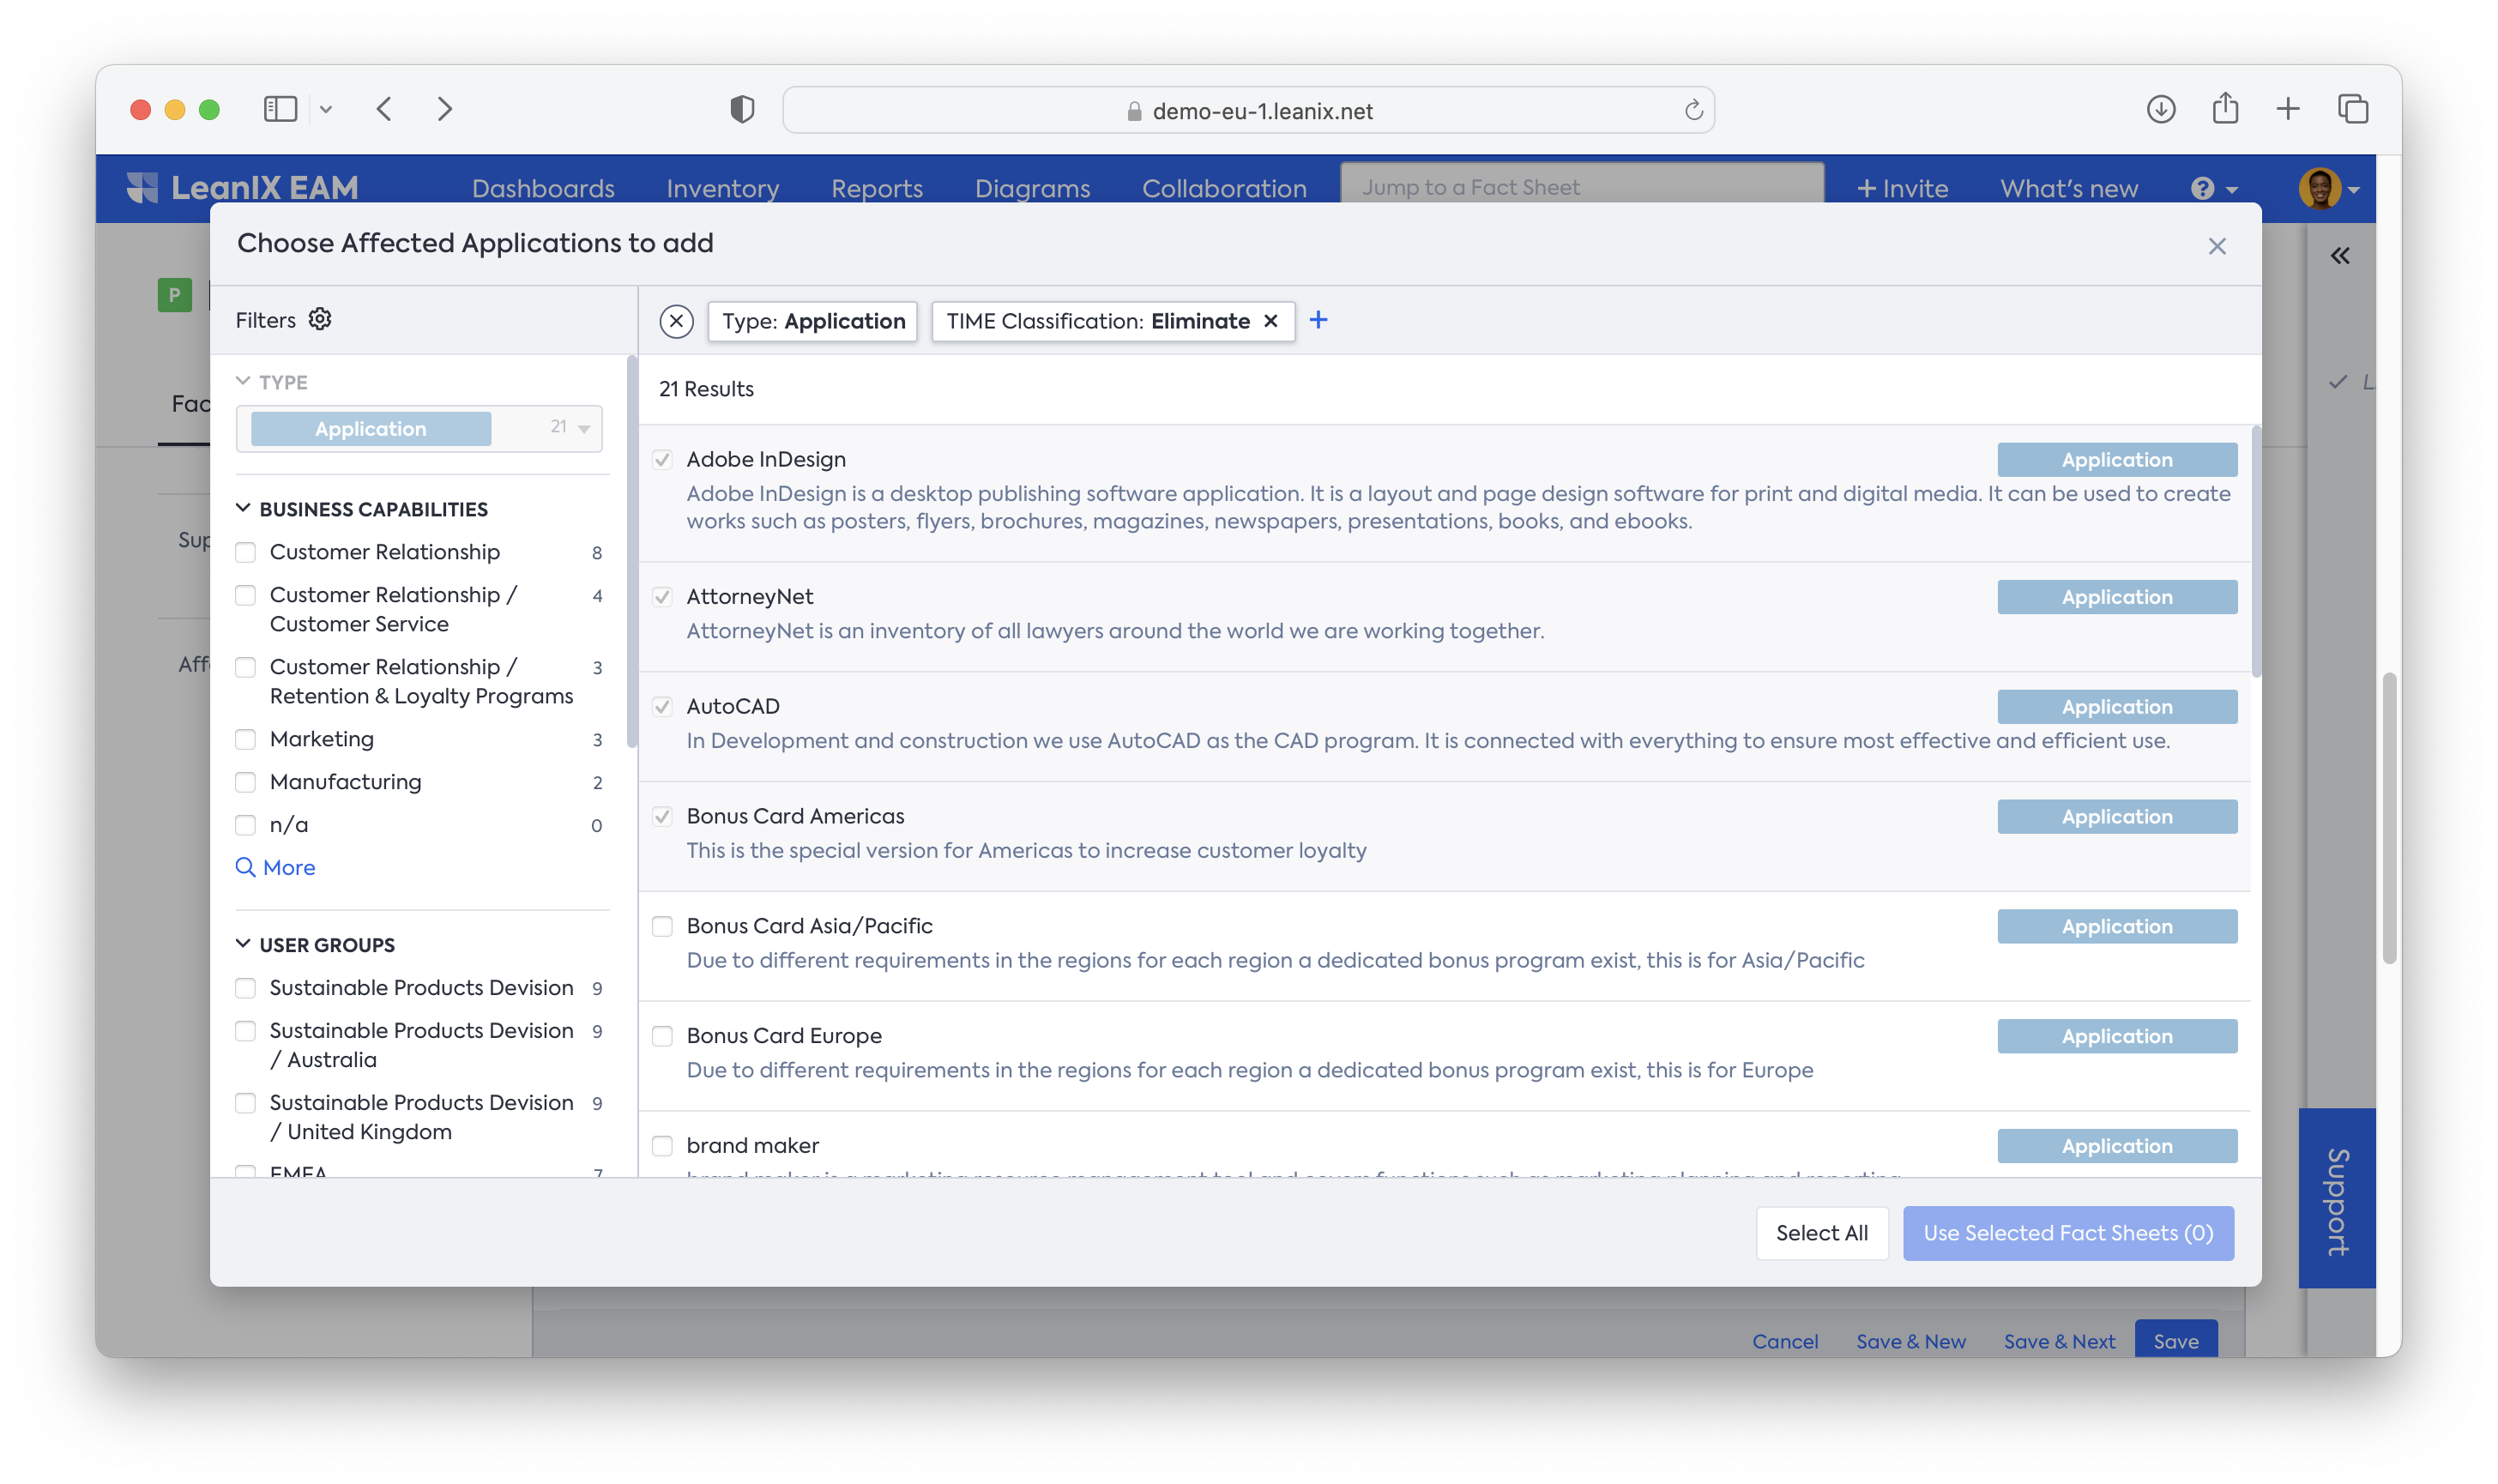Enable the Marketing business capability filter

coord(245,739)
